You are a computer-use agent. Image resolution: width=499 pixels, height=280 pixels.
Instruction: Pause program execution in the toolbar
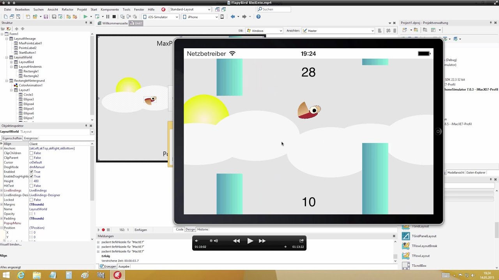(108, 17)
